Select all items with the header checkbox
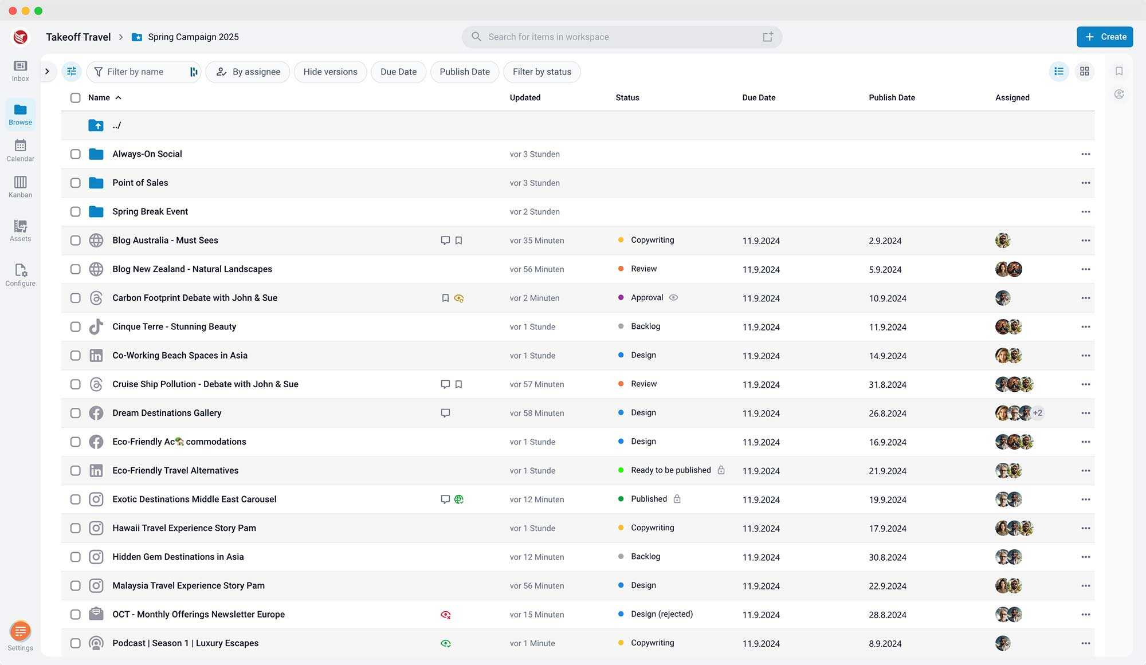 [75, 97]
